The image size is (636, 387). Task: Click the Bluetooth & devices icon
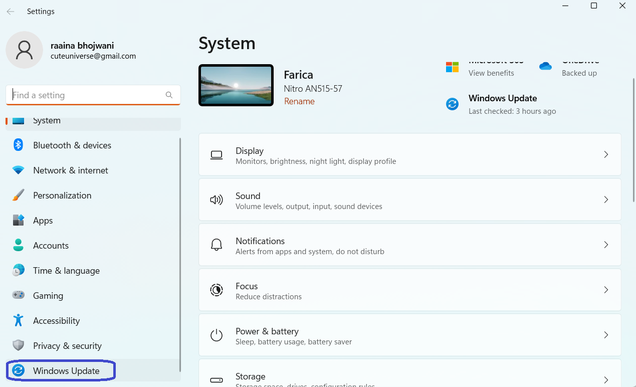[x=19, y=145]
